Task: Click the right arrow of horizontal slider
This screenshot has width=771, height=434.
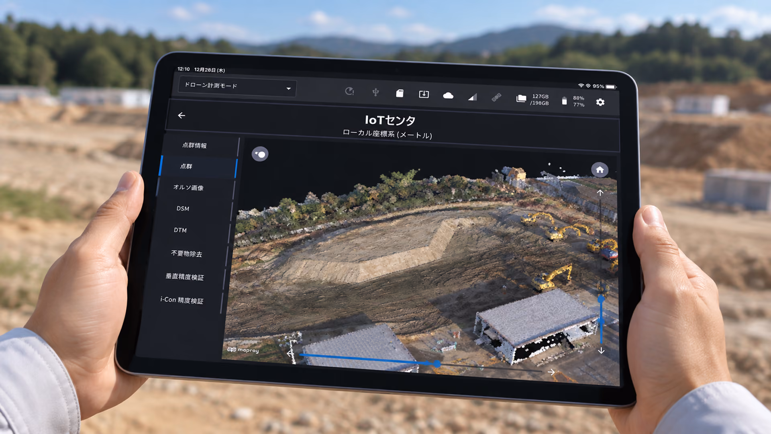Action: 551,372
